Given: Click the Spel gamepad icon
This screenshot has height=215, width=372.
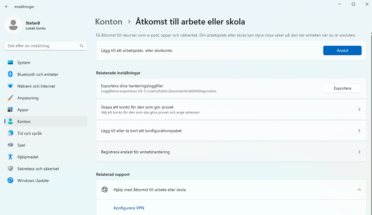Looking at the screenshot, I should click(x=10, y=145).
